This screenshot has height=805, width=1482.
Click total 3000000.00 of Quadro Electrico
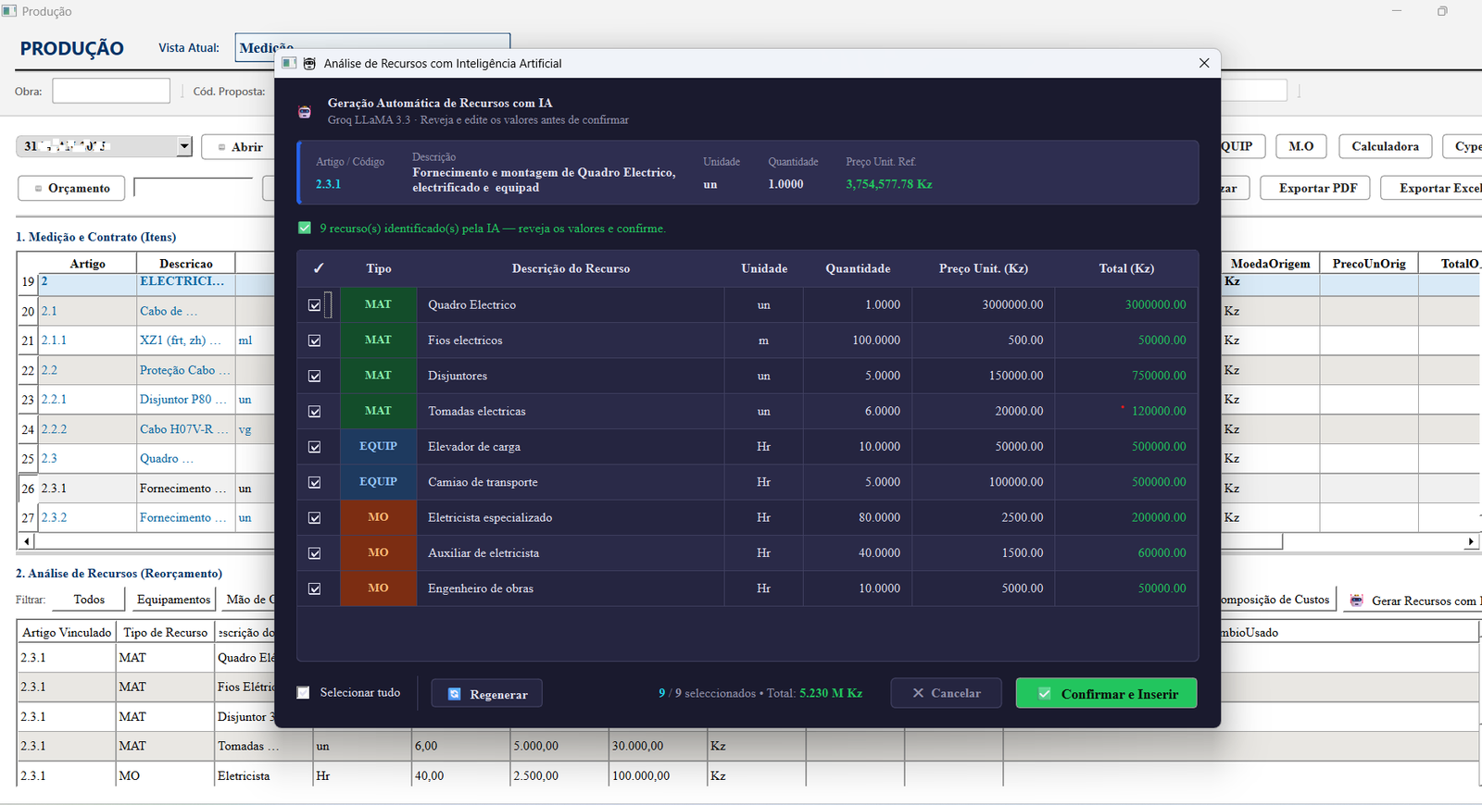(x=1155, y=304)
